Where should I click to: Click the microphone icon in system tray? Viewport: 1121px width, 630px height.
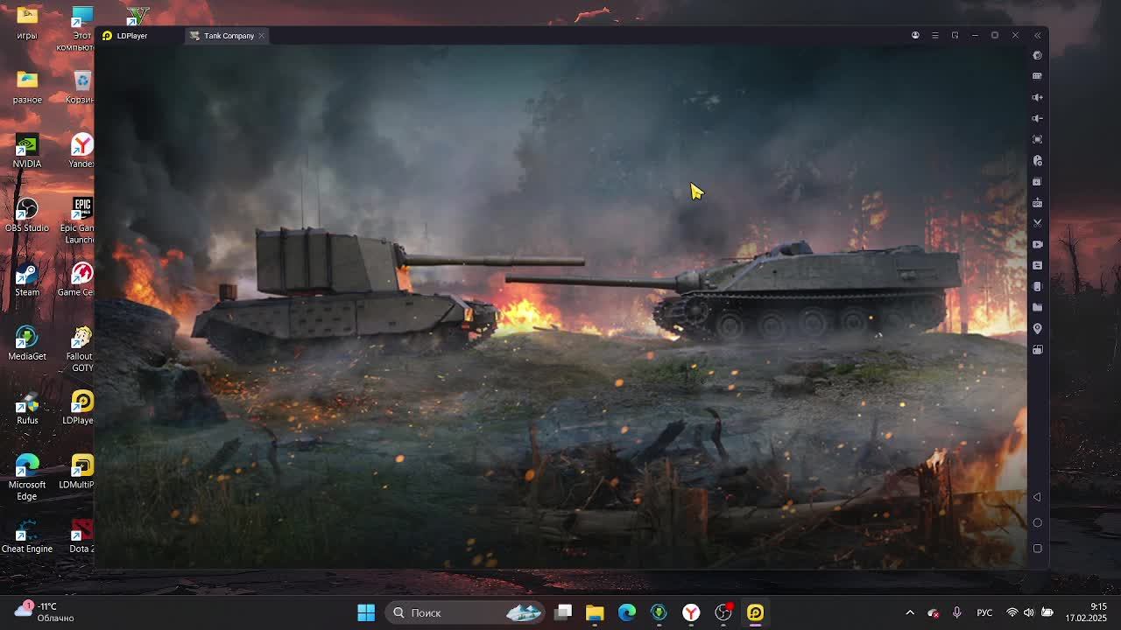(956, 612)
